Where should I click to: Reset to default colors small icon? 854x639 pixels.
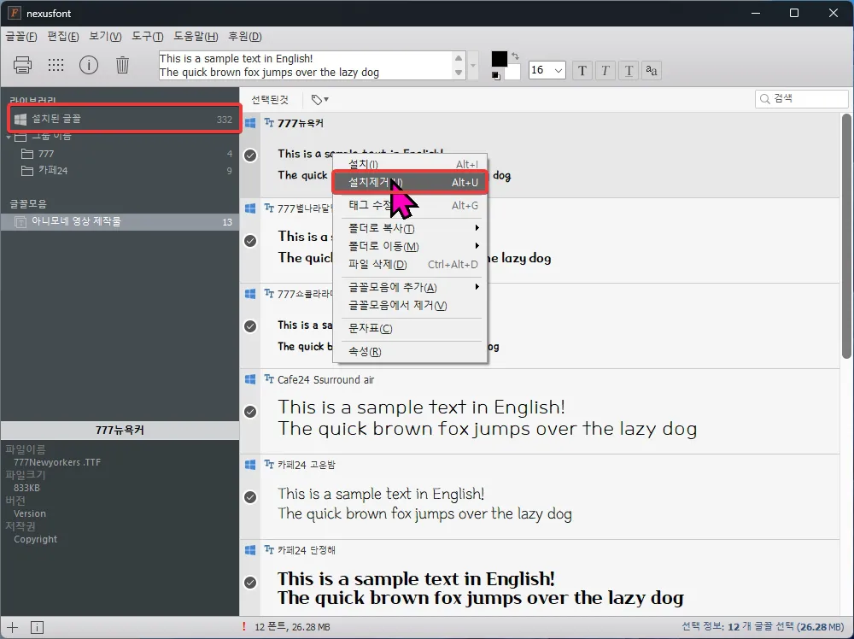tap(495, 76)
